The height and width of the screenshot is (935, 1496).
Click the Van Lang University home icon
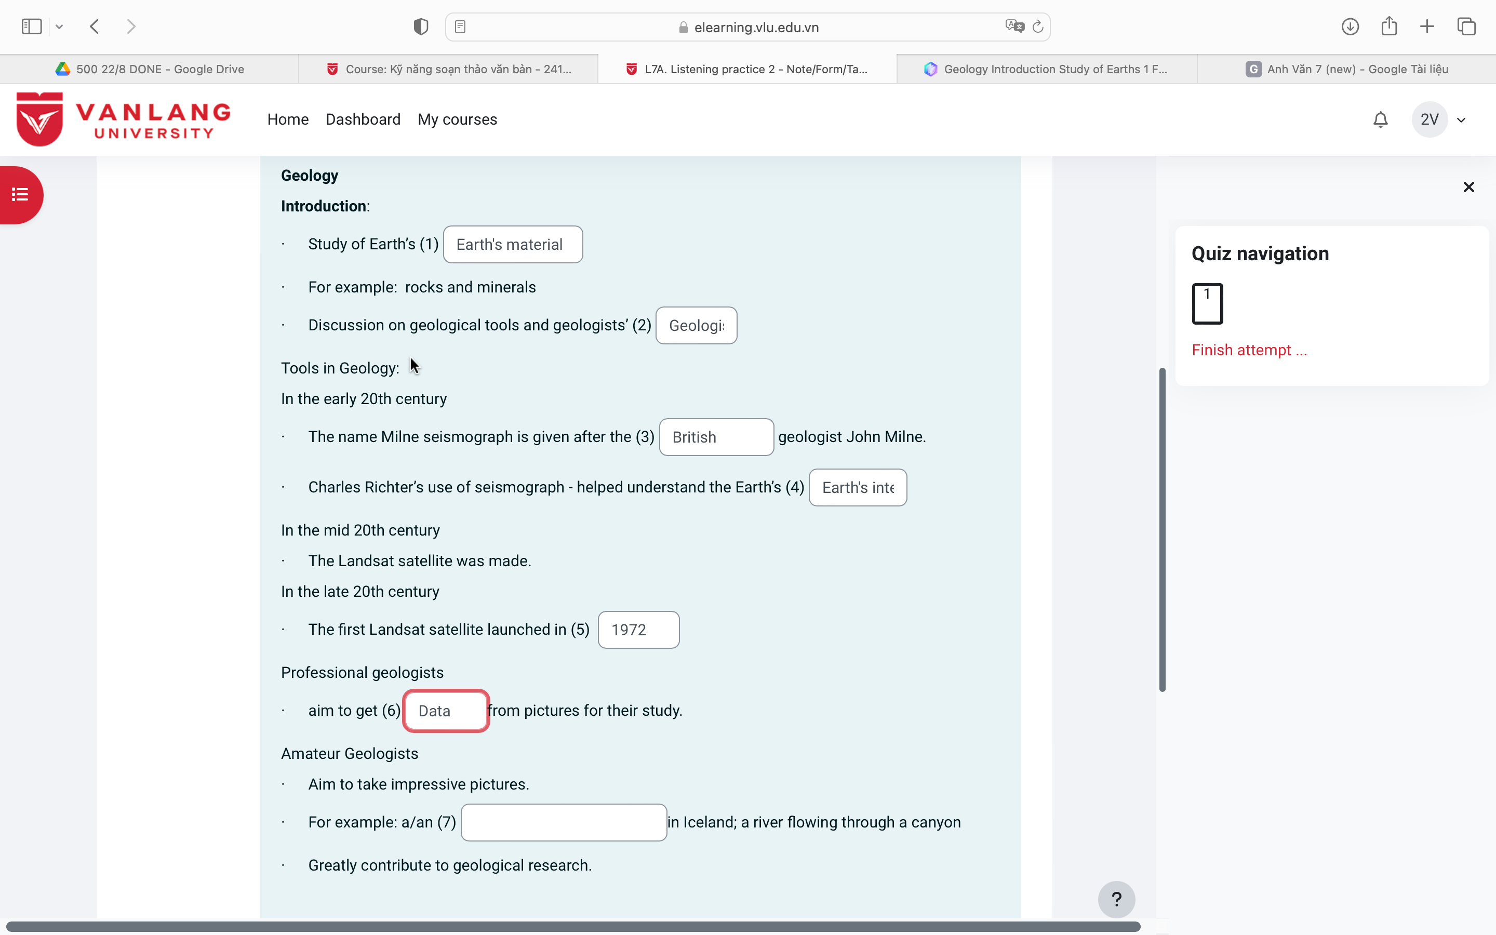[x=123, y=118]
